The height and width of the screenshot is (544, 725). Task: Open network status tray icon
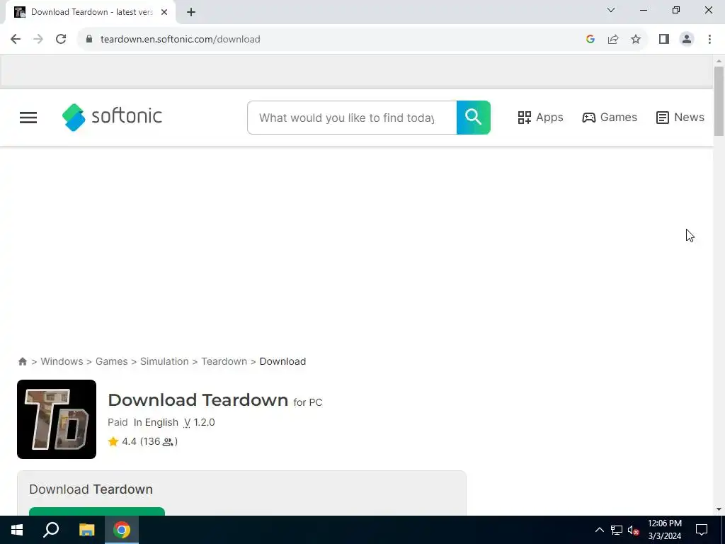(617, 530)
